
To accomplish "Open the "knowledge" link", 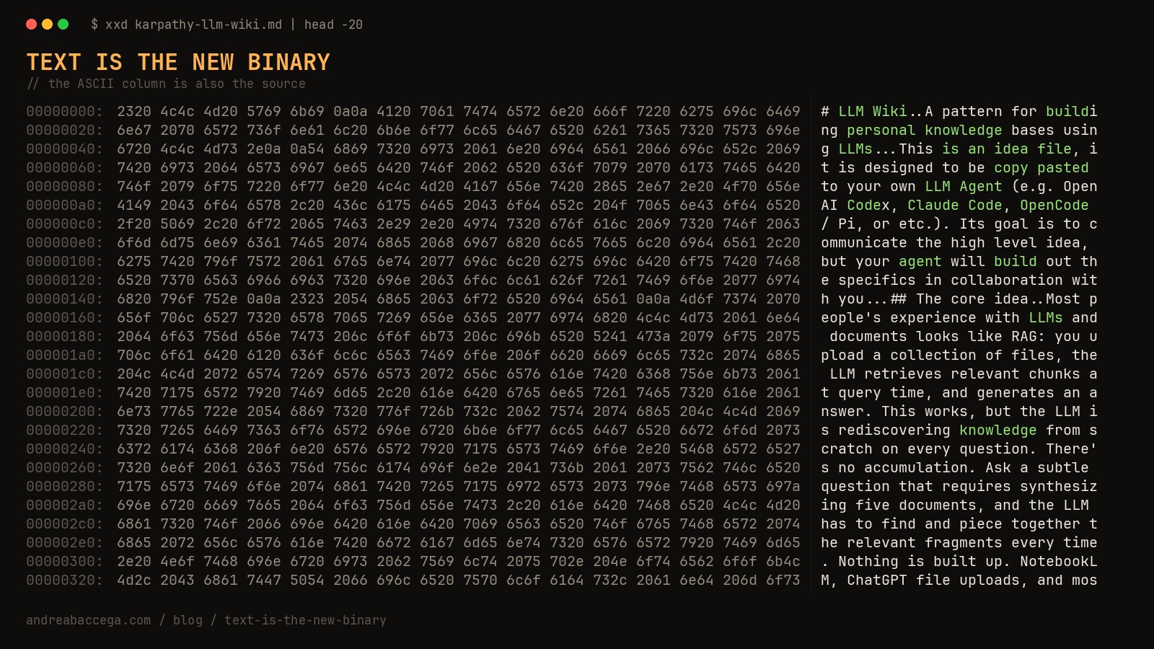I will pos(999,431).
